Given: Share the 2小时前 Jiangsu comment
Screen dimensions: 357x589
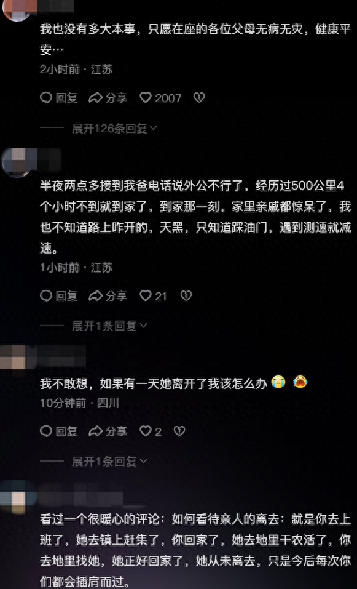Looking at the screenshot, I should coord(108,98).
